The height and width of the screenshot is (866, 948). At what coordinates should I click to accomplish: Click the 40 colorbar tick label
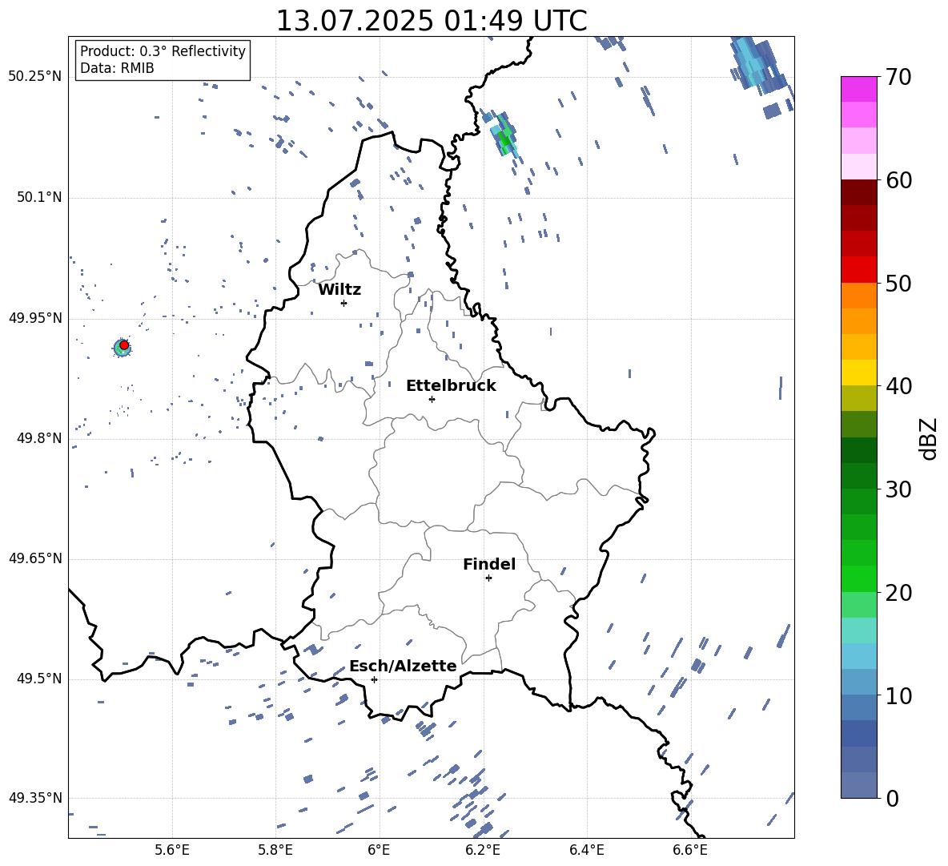tap(898, 386)
